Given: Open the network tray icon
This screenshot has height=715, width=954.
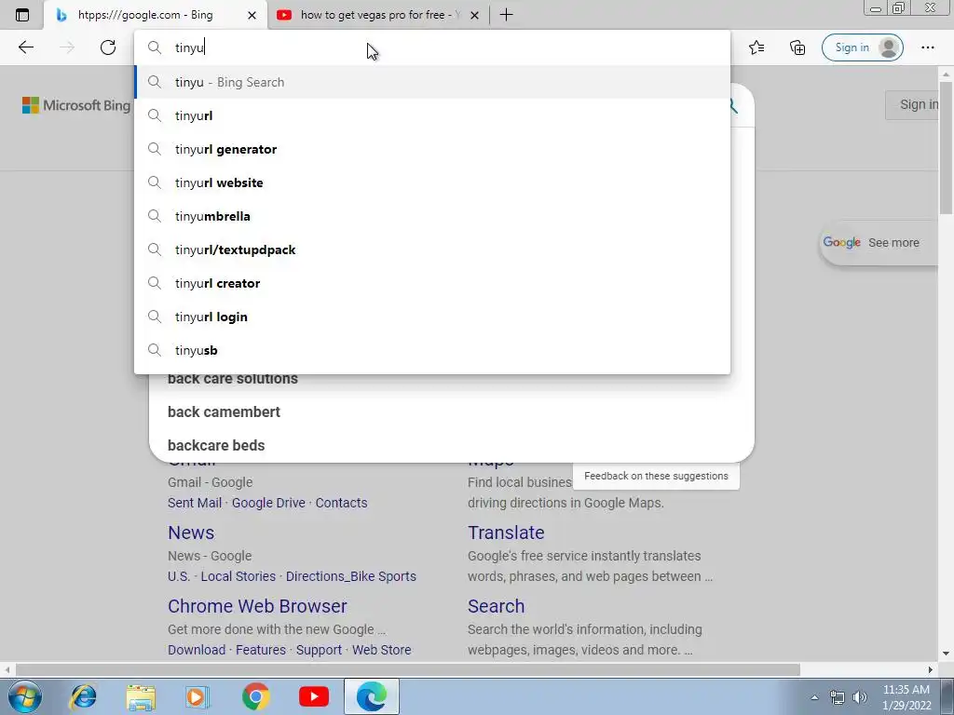Looking at the screenshot, I should click(838, 697).
